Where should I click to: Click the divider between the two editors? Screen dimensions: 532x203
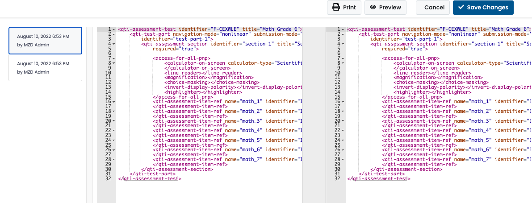point(314,115)
